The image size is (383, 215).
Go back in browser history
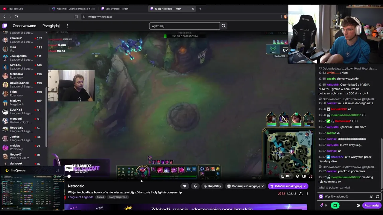pos(4,17)
